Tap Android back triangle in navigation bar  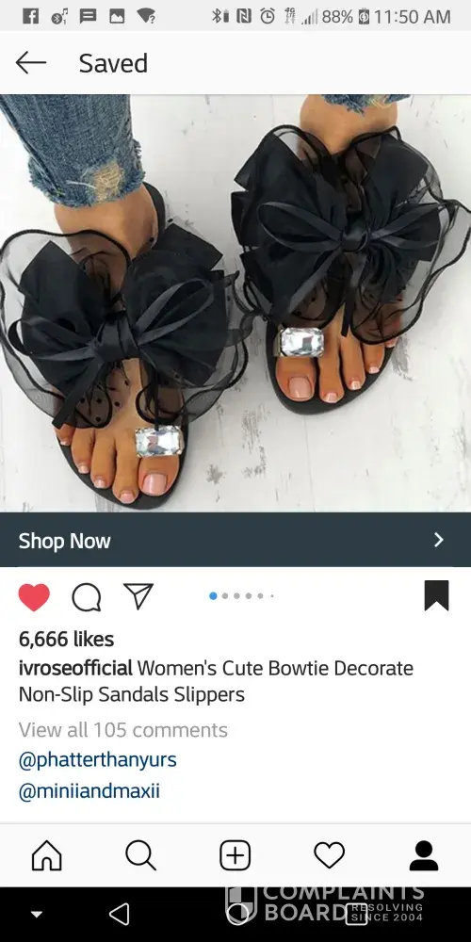pos(119,915)
